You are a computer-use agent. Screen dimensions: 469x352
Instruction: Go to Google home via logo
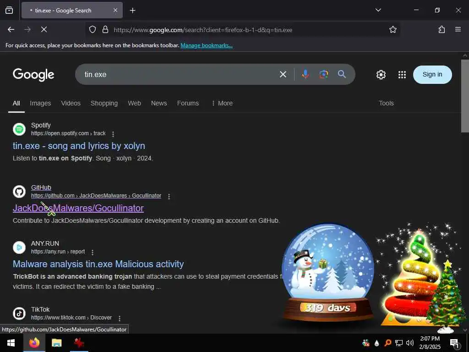[33, 75]
